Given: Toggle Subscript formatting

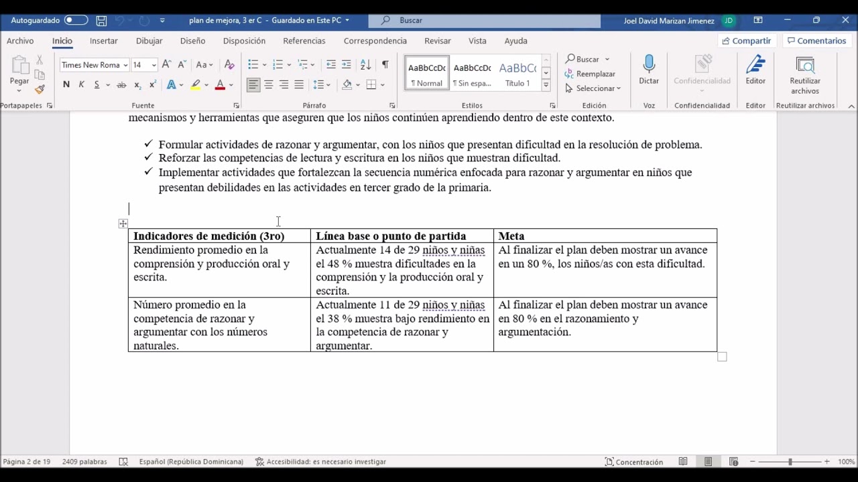Looking at the screenshot, I should pos(137,84).
